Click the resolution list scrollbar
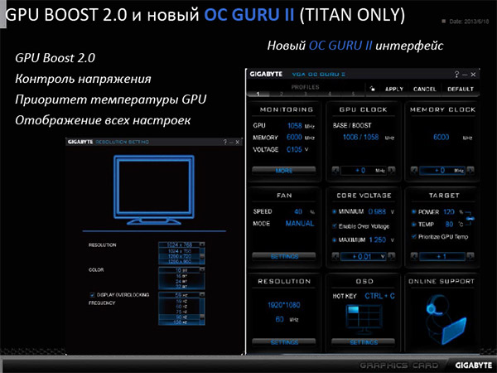 pyautogui.click(x=202, y=256)
